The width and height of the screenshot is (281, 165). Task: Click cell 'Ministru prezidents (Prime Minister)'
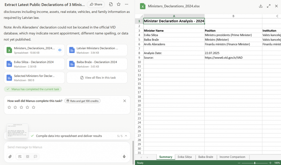(x=233, y=35)
